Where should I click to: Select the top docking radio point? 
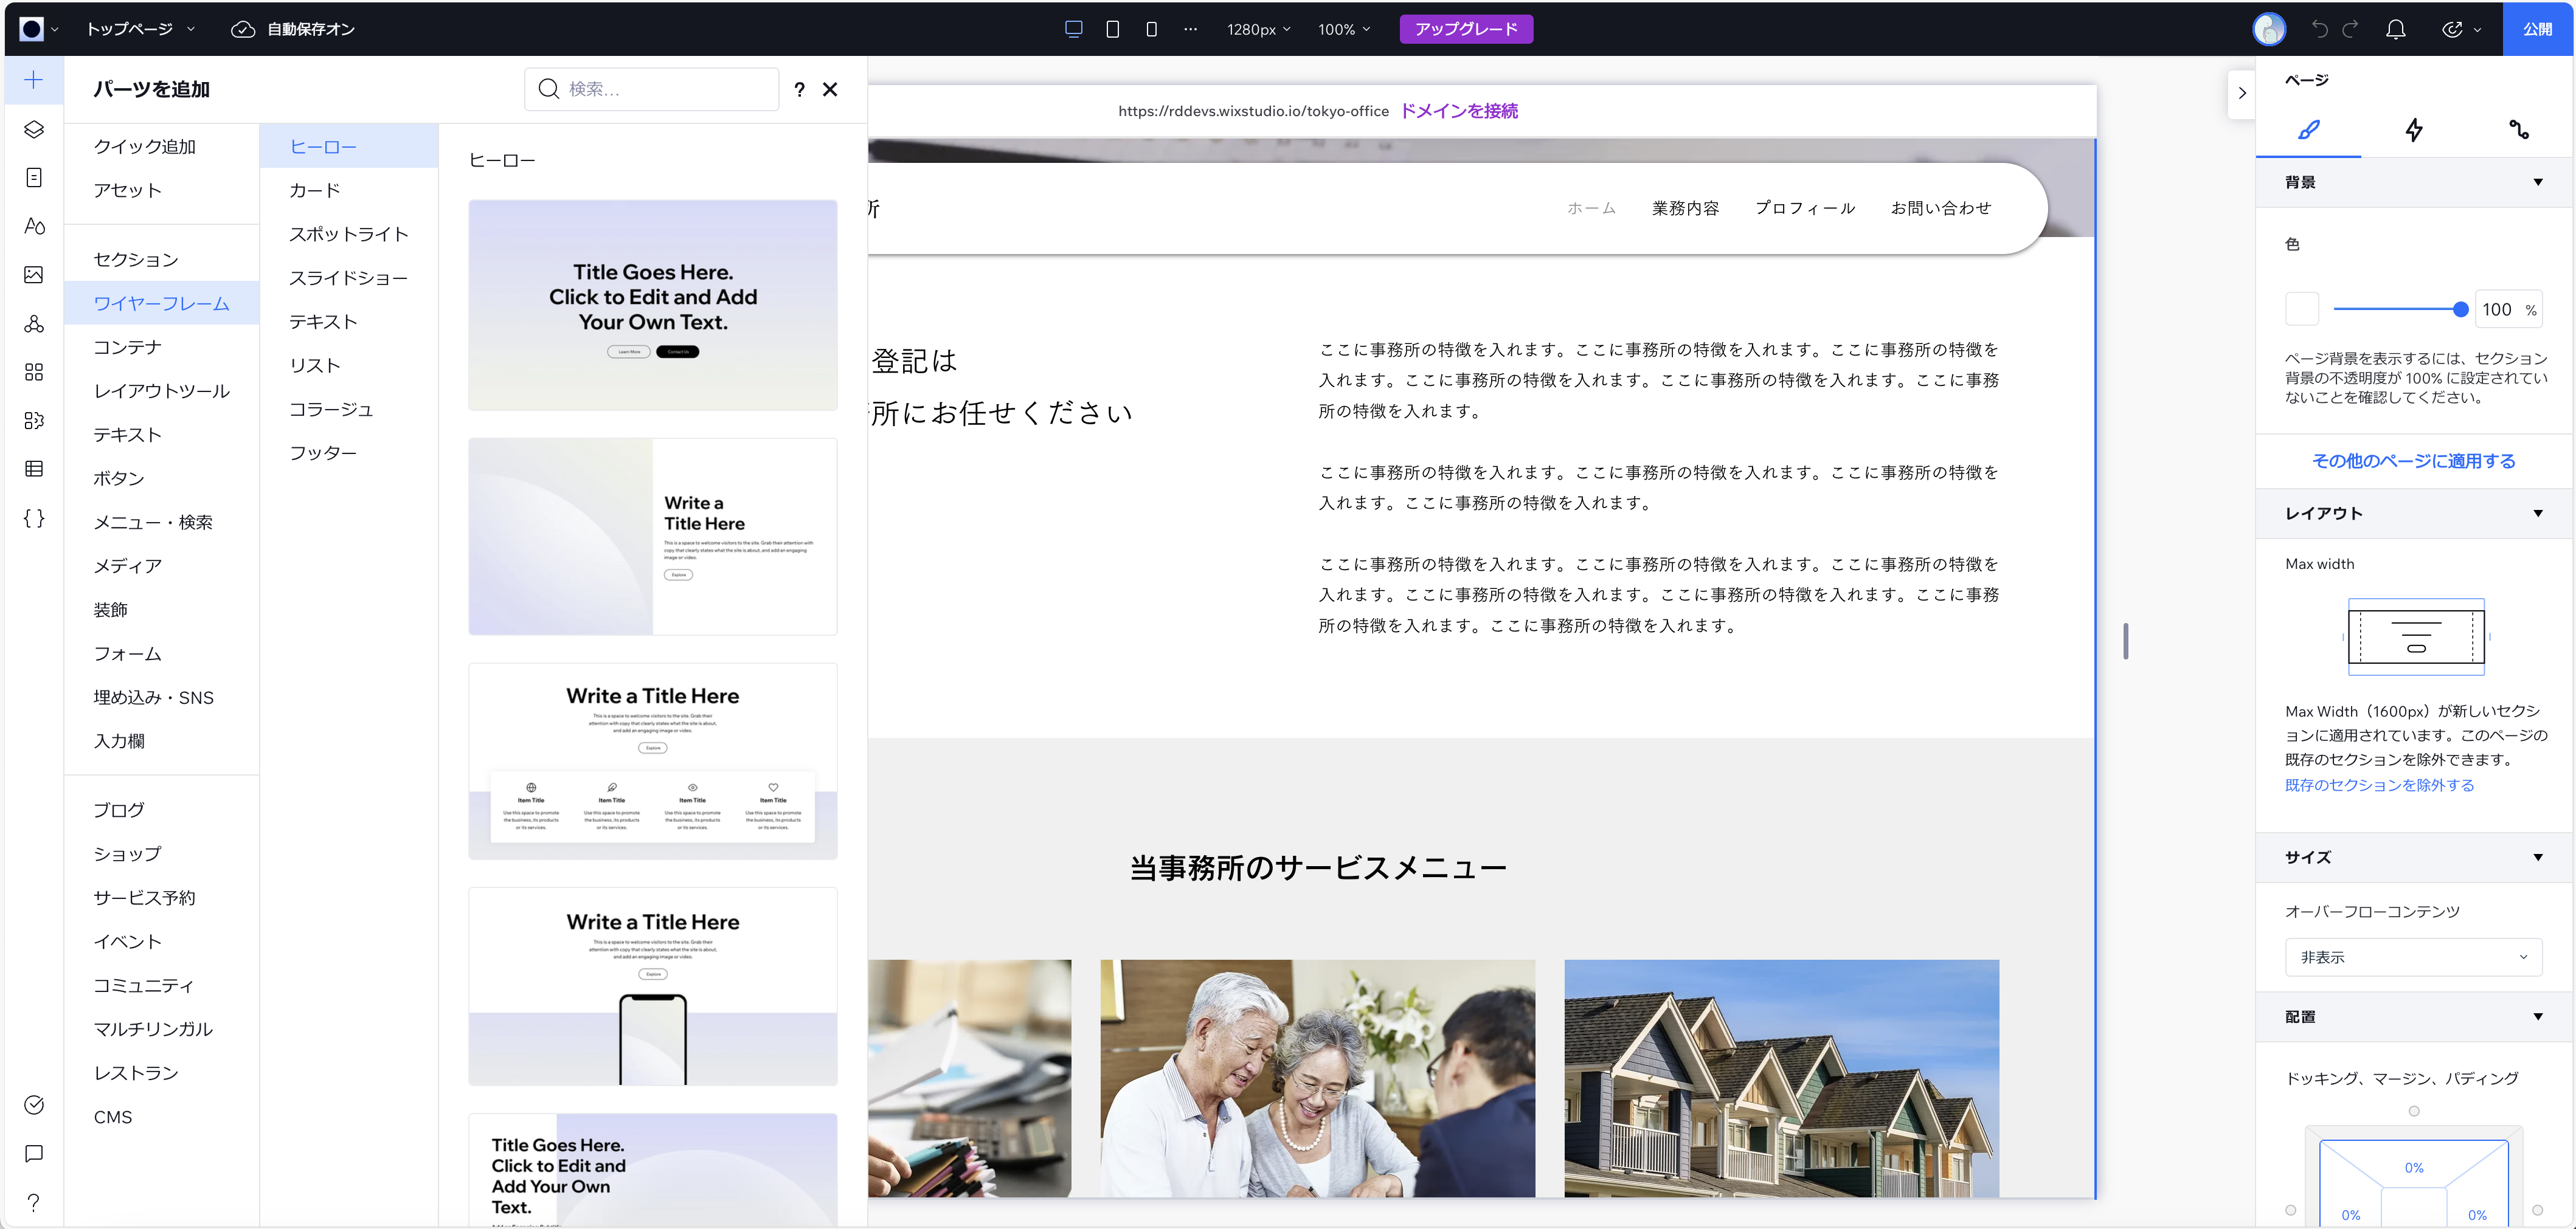[2413, 1111]
